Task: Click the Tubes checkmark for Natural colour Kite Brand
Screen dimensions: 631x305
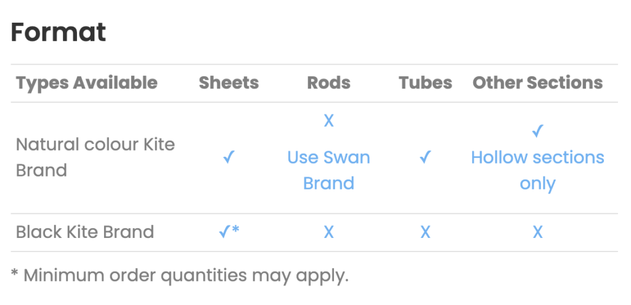Action: pyautogui.click(x=425, y=157)
